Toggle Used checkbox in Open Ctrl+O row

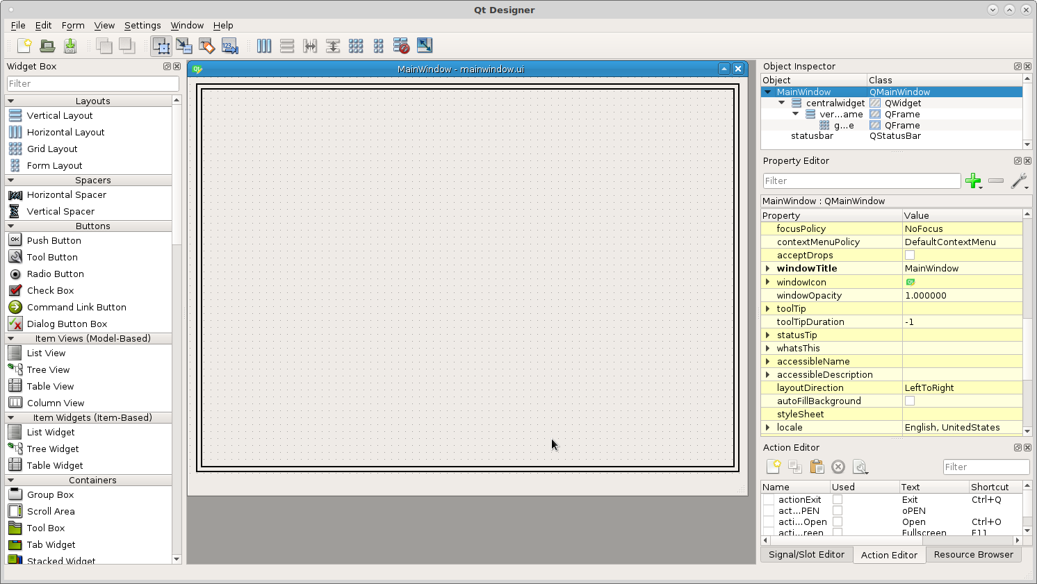(x=838, y=522)
